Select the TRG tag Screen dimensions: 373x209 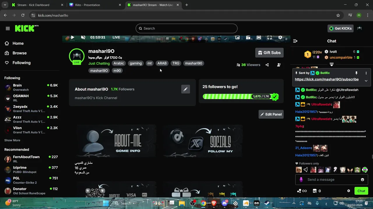pos(176,63)
